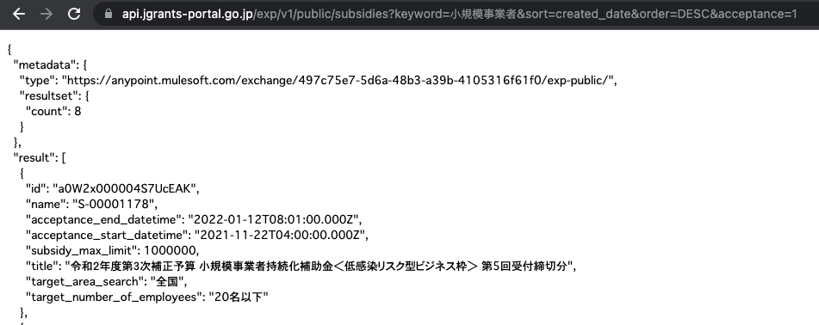Click the acceptance_end_datetime value
Screen dimensions: 819x325
(276, 219)
